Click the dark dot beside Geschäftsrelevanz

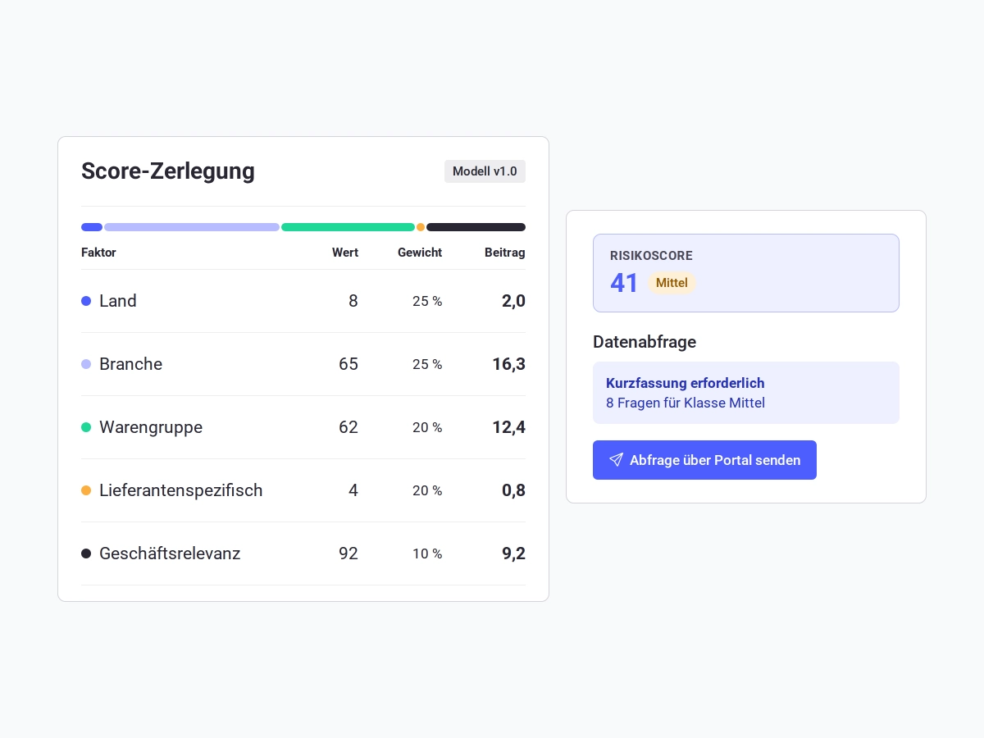pos(86,553)
